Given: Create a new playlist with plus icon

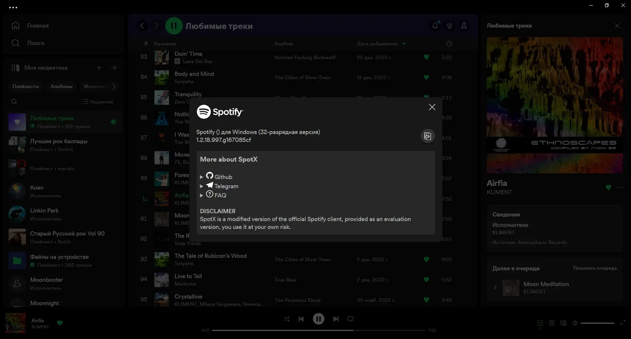Looking at the screenshot, I should click(x=99, y=67).
